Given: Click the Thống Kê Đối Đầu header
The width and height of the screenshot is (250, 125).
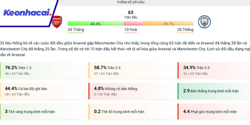Looking at the screenshot, I should pos(130,2).
